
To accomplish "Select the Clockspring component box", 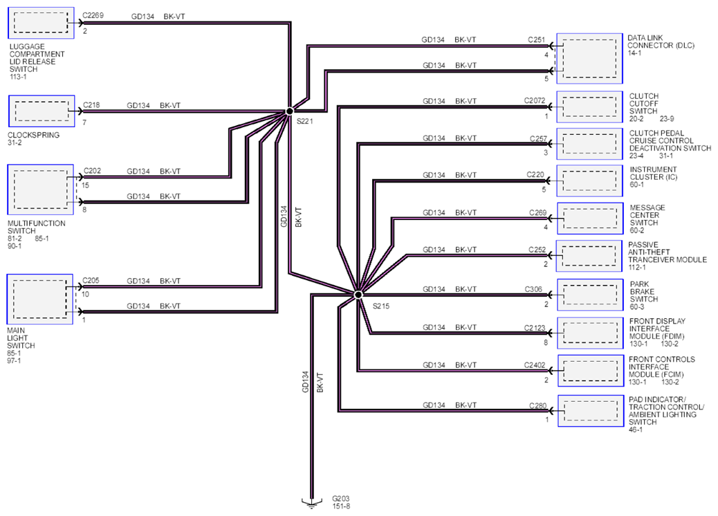I will click(x=42, y=111).
